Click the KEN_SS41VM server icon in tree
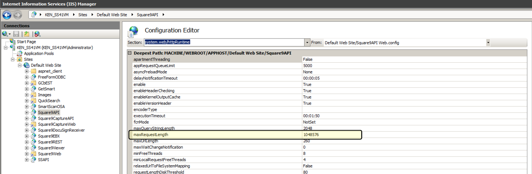The height and width of the screenshot is (174, 532). point(13,47)
